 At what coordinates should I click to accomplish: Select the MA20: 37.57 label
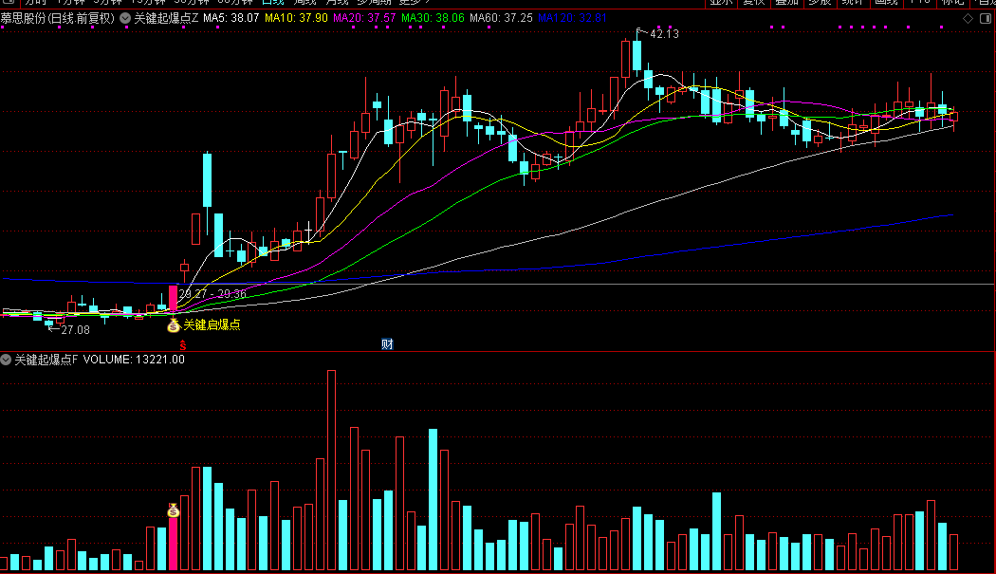coord(364,18)
